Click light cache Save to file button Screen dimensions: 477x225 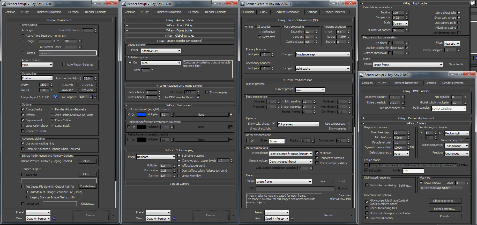[456, 64]
